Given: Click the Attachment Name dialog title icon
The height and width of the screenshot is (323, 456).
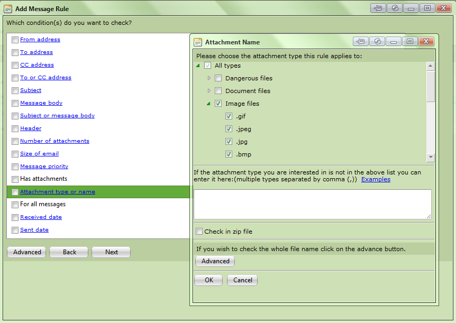Looking at the screenshot, I should (x=198, y=42).
